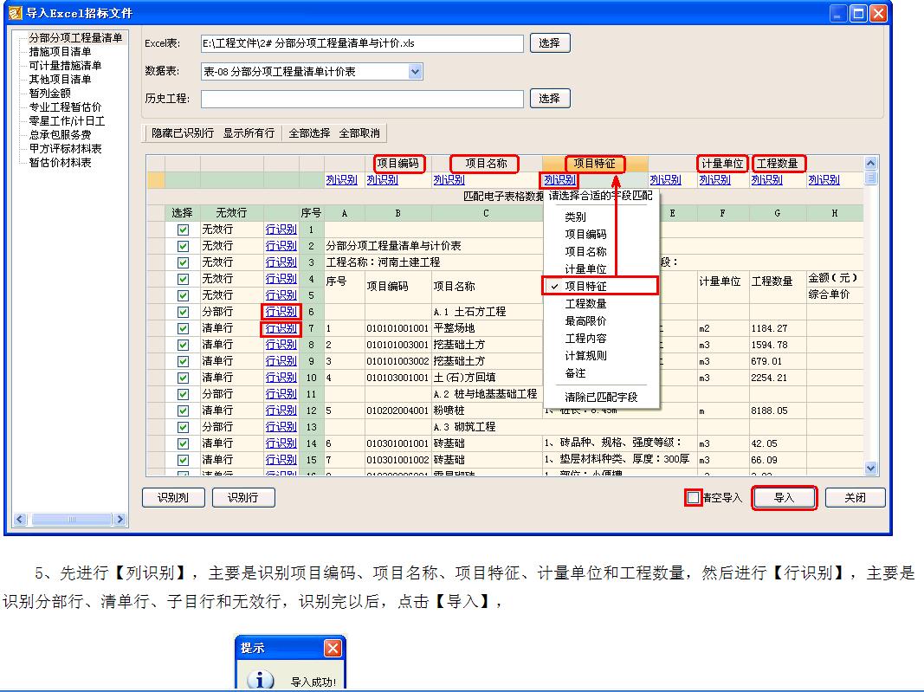The height and width of the screenshot is (692, 924).
Task: Click 选择 button next to 历史工程
Action: [x=550, y=99]
